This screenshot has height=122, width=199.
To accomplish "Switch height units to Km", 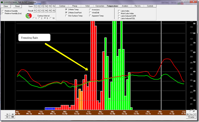I will click(x=191, y=114).
